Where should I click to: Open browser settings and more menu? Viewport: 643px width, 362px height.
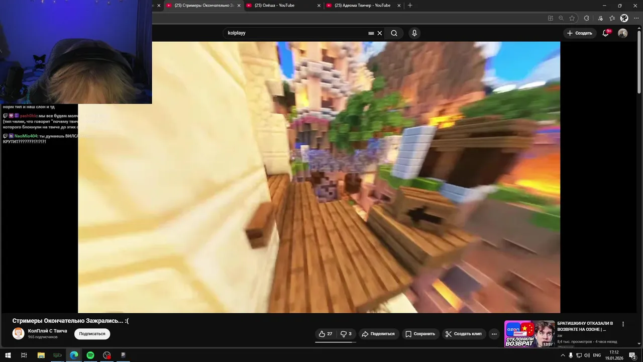pyautogui.click(x=636, y=18)
